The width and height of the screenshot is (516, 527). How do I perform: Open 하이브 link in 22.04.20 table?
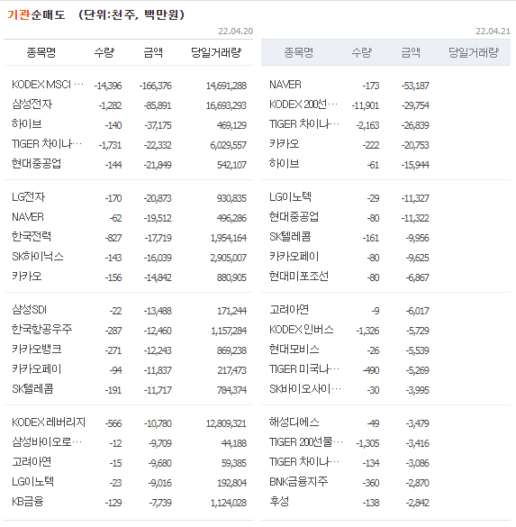pos(26,124)
